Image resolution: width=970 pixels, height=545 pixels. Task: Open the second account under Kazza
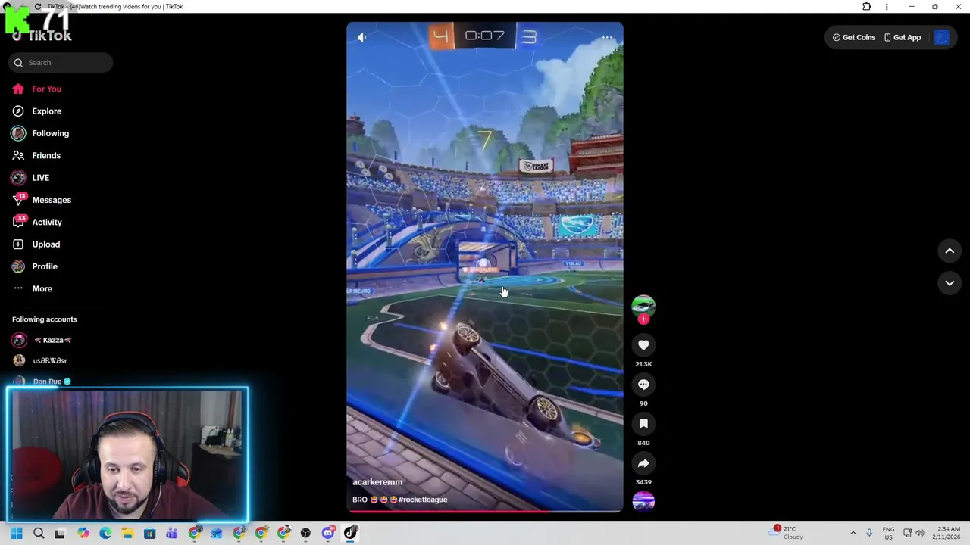coord(49,360)
